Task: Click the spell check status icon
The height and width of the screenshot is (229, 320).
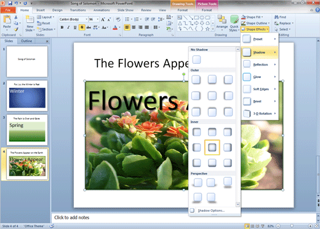Action: point(52,226)
